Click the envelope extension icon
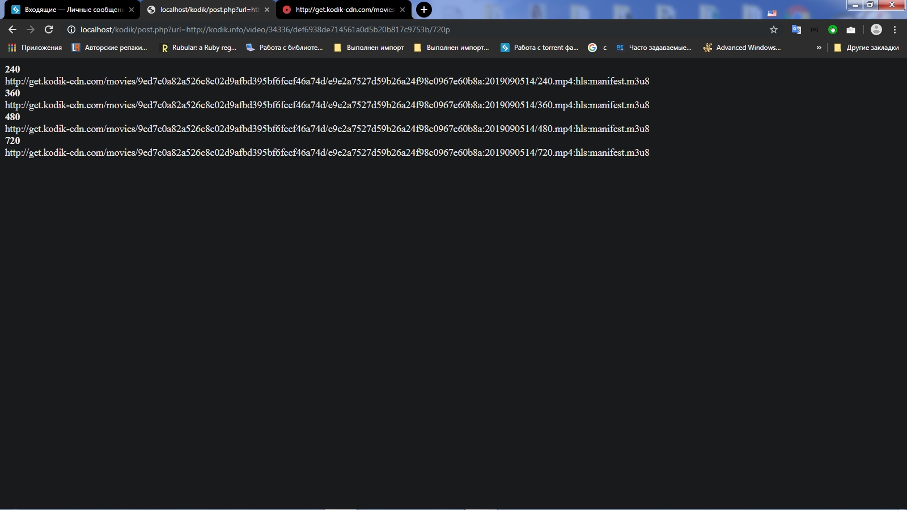 coord(851,29)
